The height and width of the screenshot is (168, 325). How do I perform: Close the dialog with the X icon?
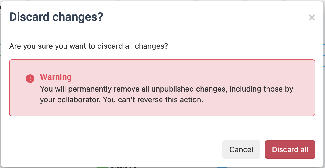coord(312,18)
